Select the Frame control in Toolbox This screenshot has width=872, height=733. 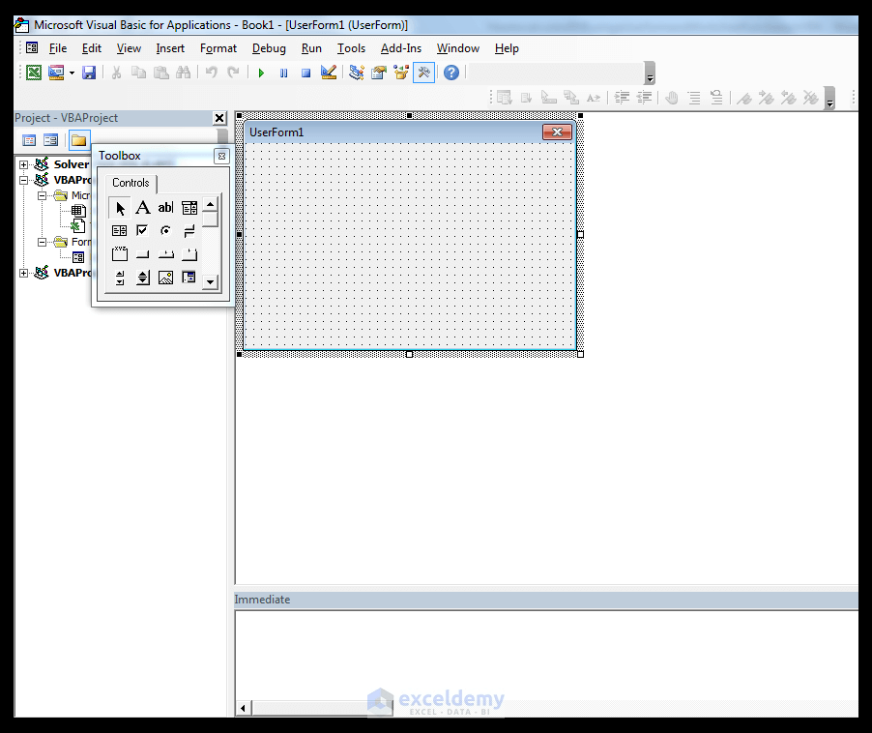[120, 254]
